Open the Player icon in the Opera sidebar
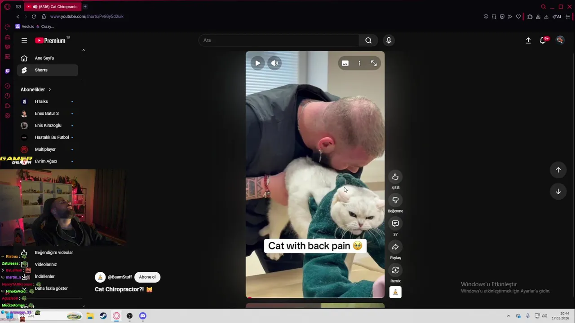Screen dimensions: 575x323 [7, 86]
